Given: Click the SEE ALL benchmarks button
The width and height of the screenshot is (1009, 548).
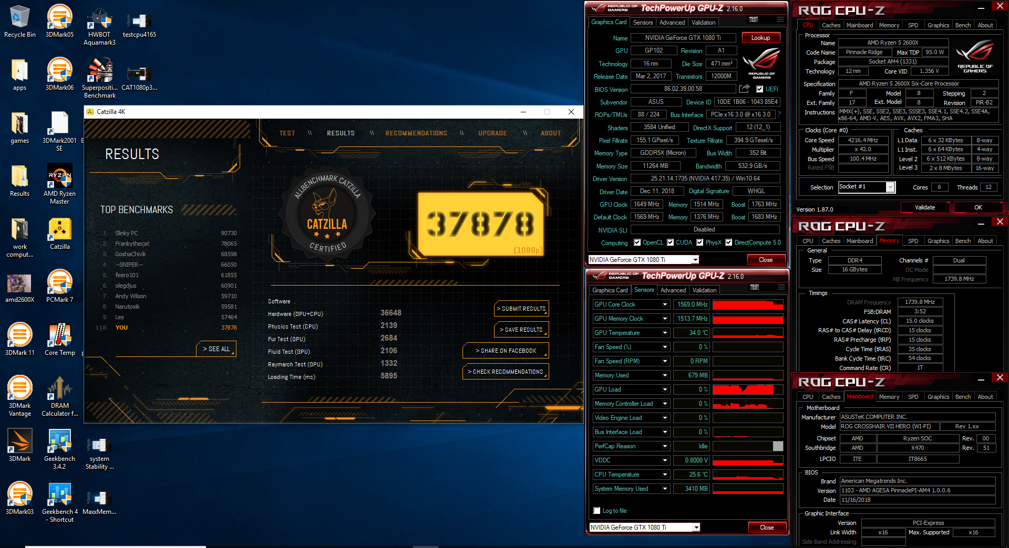Looking at the screenshot, I should 217,349.
